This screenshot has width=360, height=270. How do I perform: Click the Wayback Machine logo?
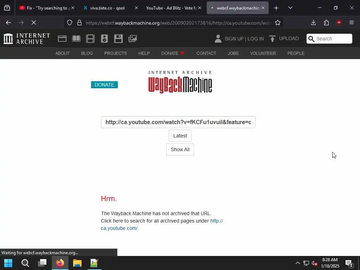(x=180, y=82)
